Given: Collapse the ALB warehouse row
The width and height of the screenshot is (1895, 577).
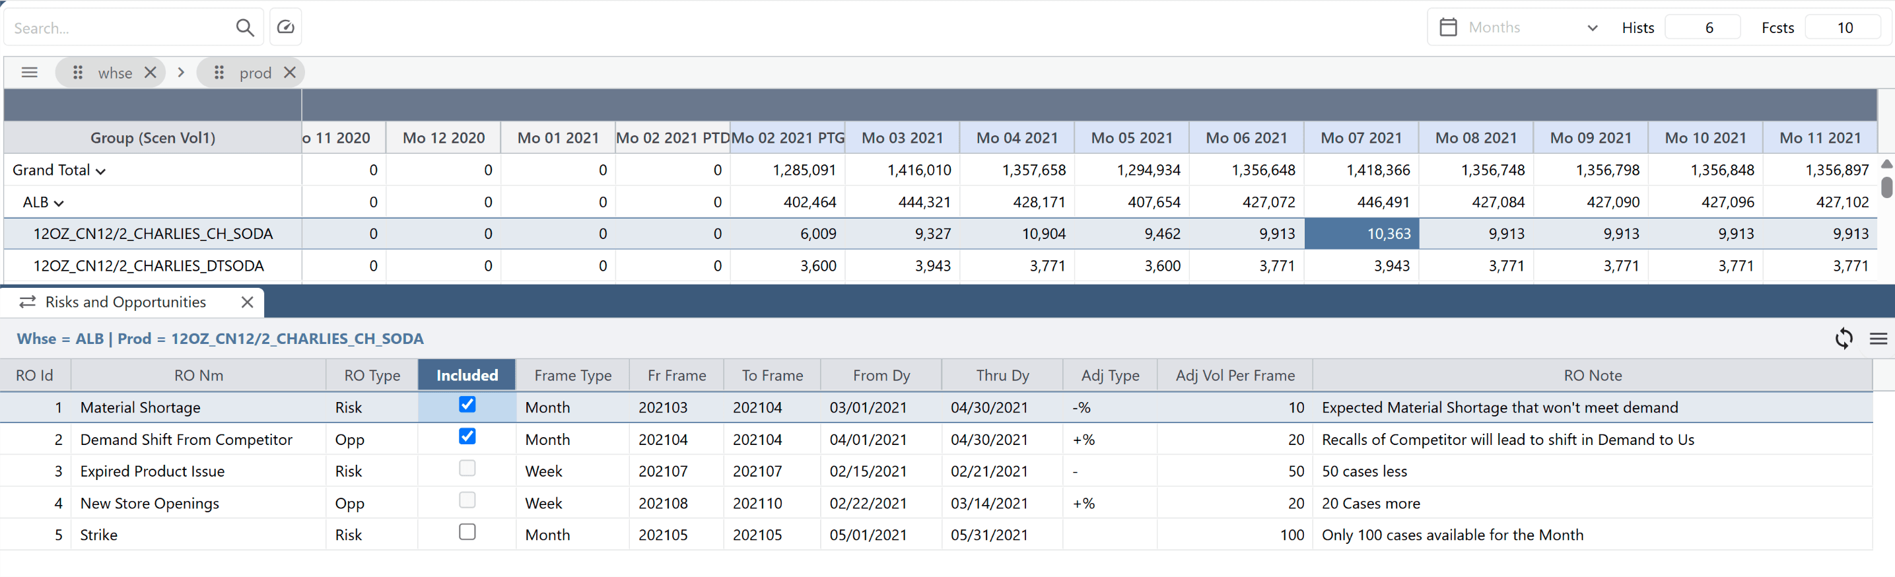Looking at the screenshot, I should coord(59,203).
